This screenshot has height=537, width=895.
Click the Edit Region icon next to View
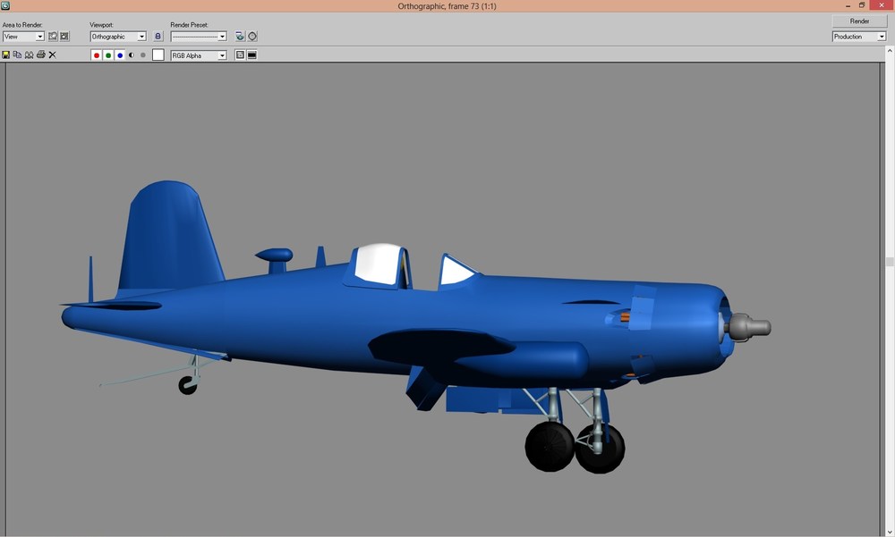(x=53, y=36)
